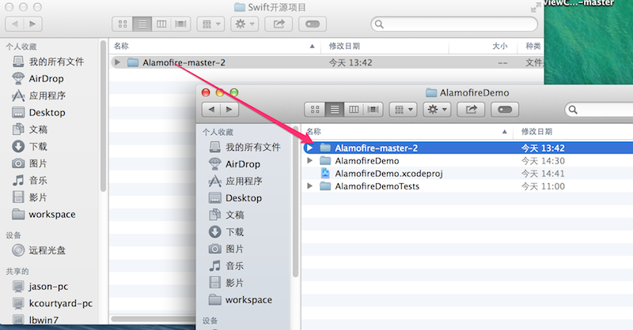This screenshot has height=330, width=633.
Task: Switch AlamofireDemo window to Cover Flow view
Action: [373, 110]
